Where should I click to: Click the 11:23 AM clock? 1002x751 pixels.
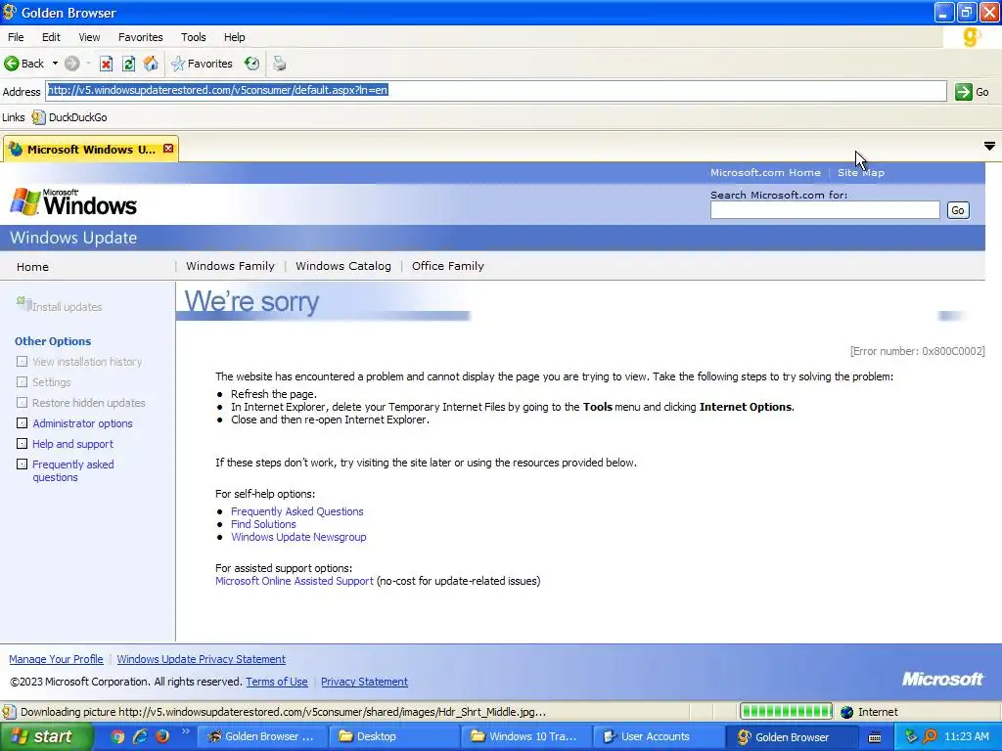pos(966,736)
